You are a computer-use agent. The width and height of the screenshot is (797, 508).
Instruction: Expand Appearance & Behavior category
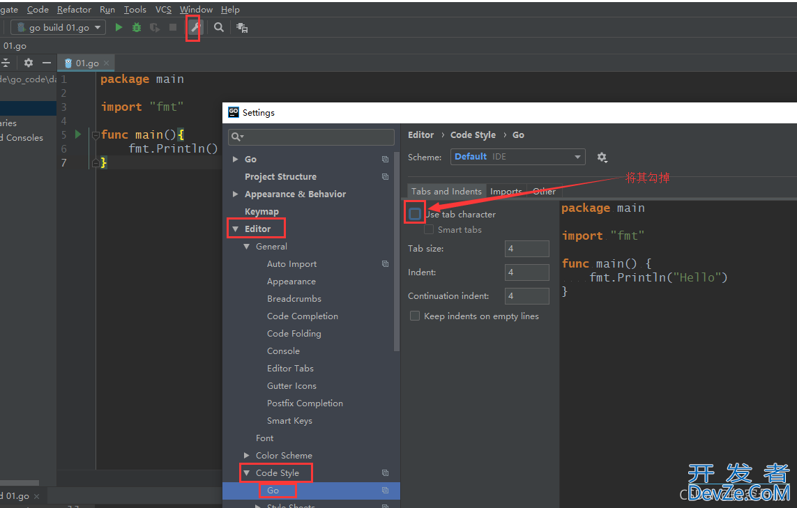coord(236,194)
